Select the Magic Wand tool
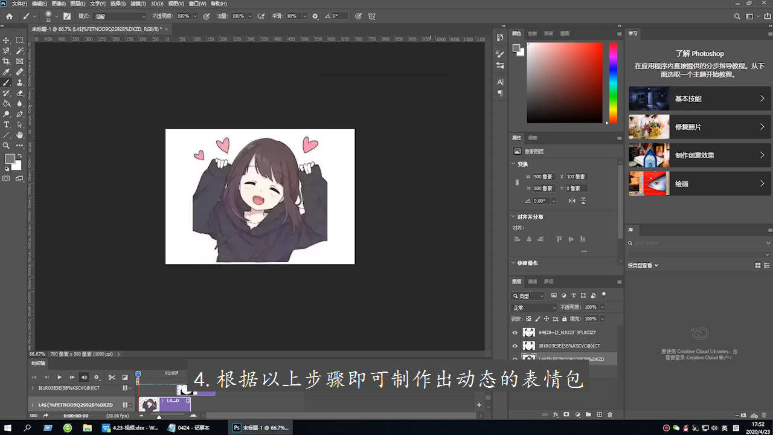This screenshot has height=435, width=773. click(x=20, y=51)
